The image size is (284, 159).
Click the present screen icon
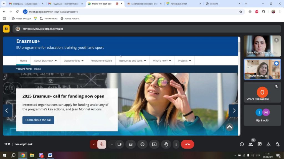tap(154, 144)
